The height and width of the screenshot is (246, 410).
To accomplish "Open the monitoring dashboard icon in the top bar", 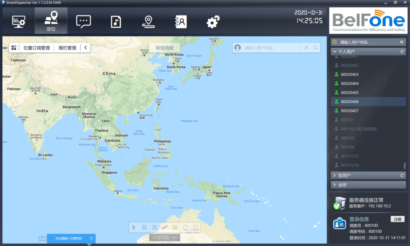I will [x=19, y=21].
